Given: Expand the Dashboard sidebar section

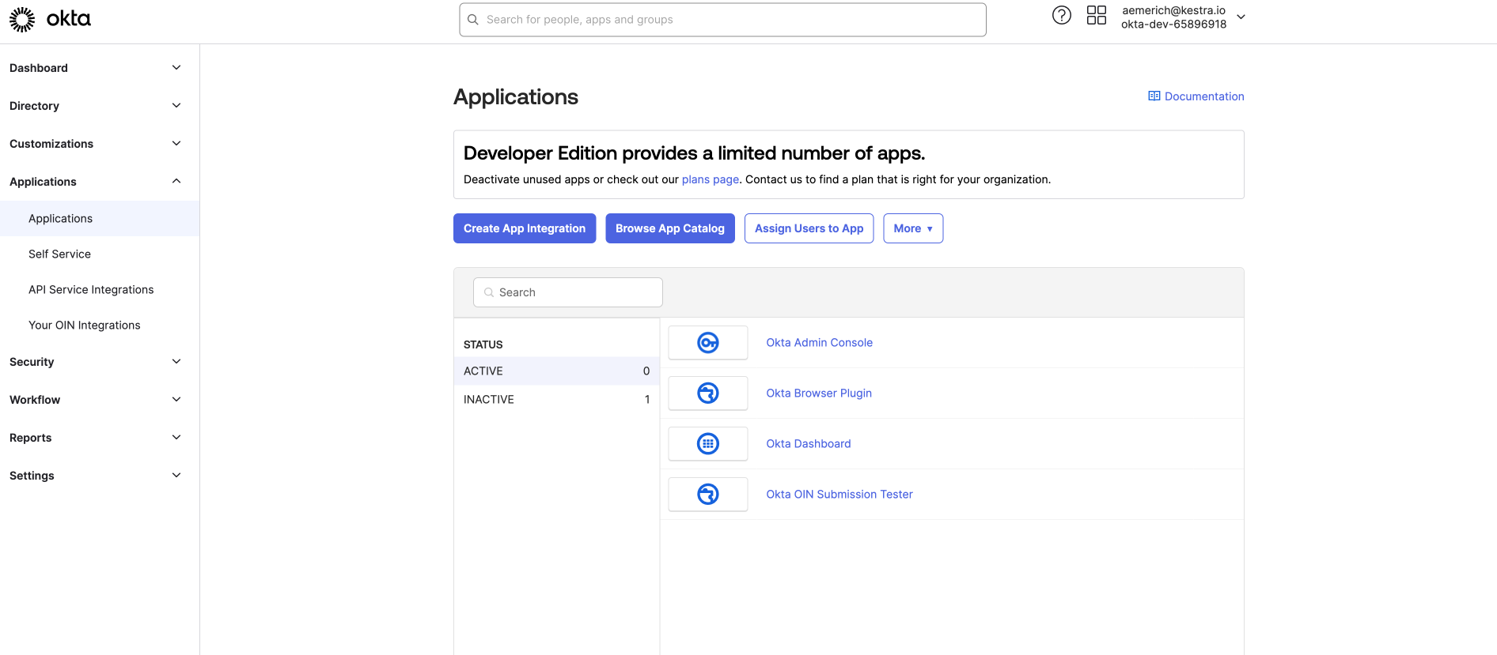Looking at the screenshot, I should pyautogui.click(x=176, y=68).
